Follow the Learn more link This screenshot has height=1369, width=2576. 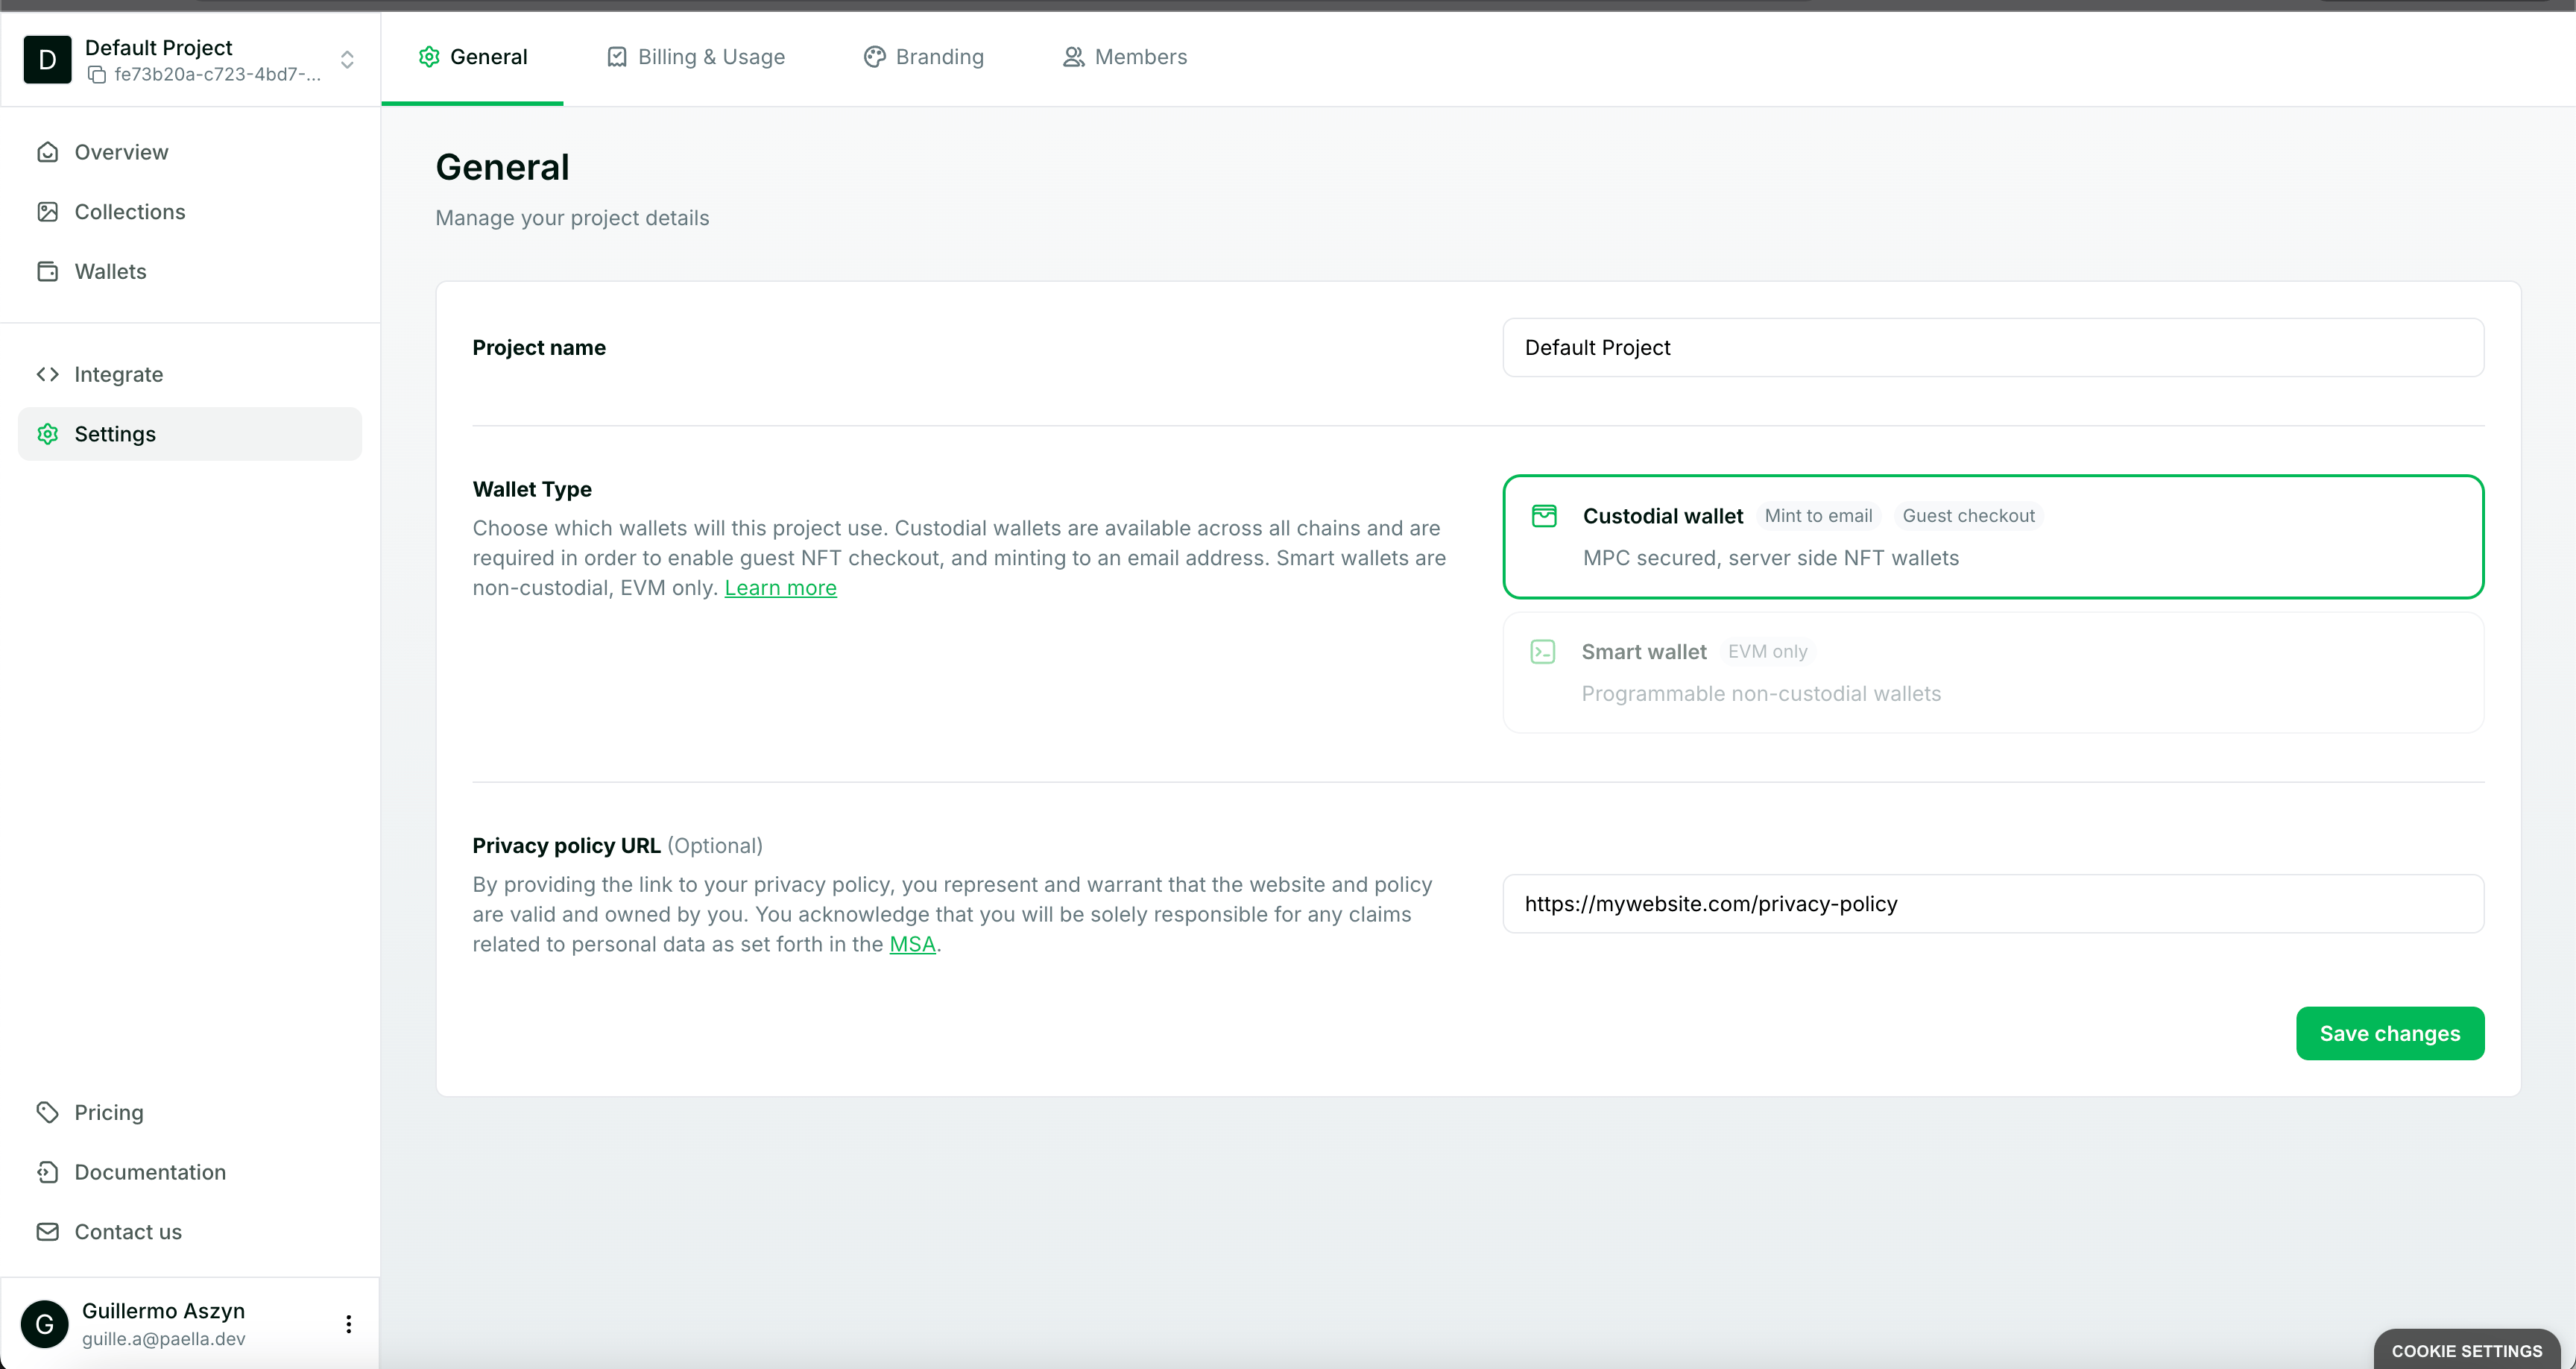(x=781, y=588)
